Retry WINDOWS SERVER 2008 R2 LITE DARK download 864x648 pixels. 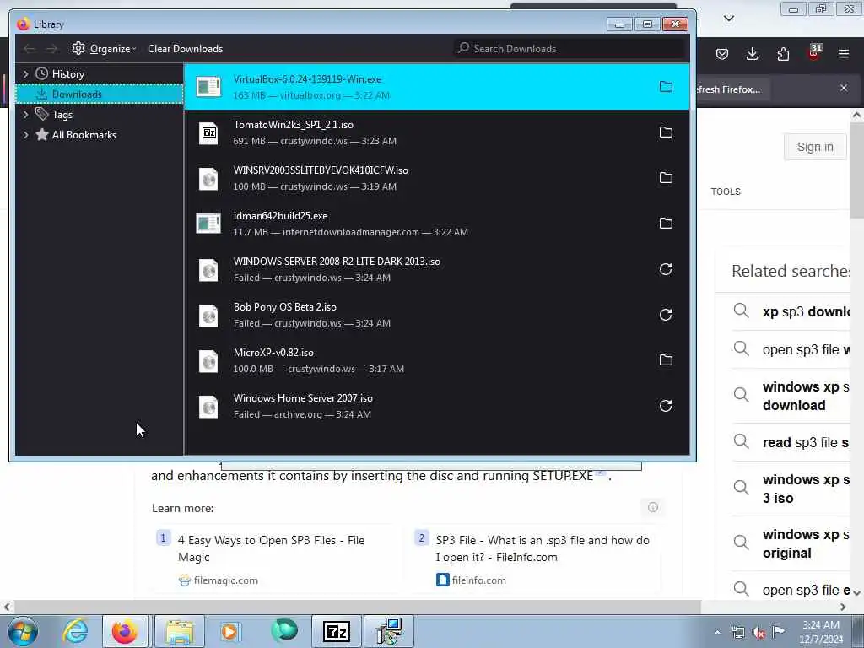(x=666, y=269)
